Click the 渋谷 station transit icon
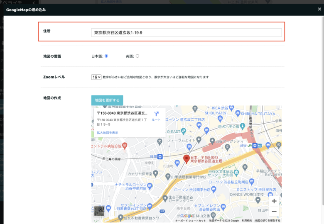 point(255,146)
